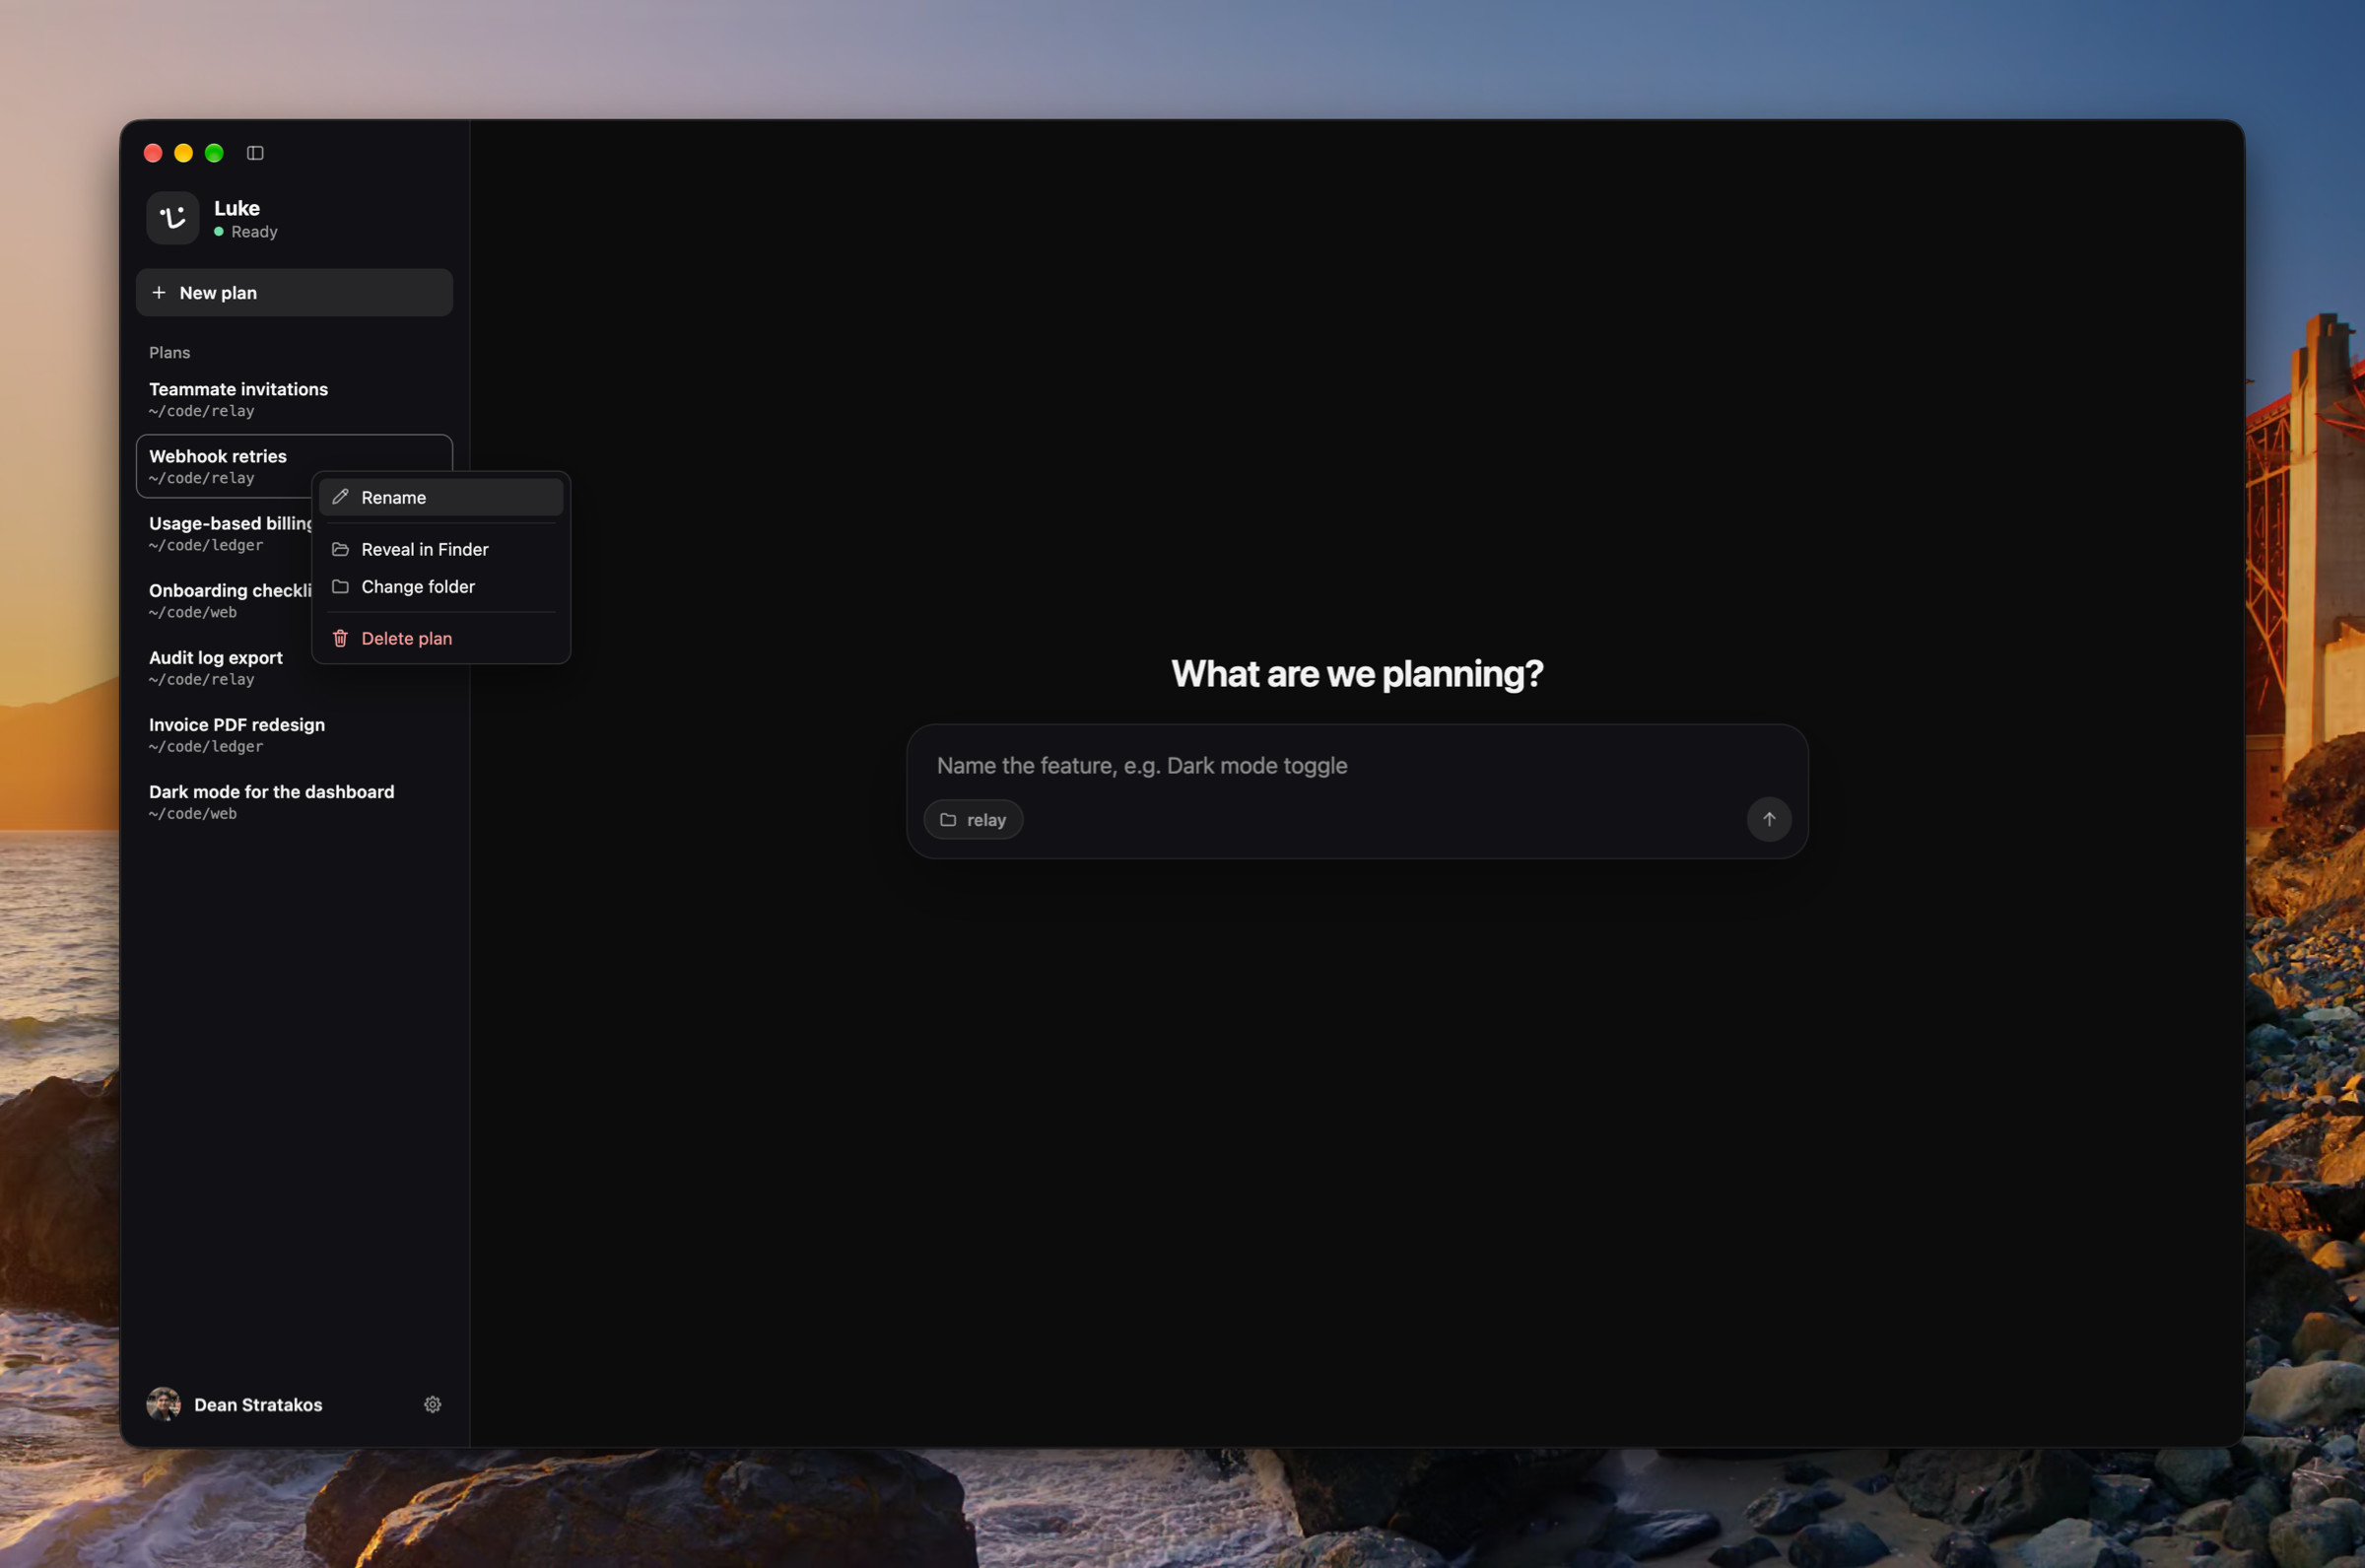Click the Luke app logo icon
Image resolution: width=2365 pixels, height=1568 pixels.
coord(172,218)
